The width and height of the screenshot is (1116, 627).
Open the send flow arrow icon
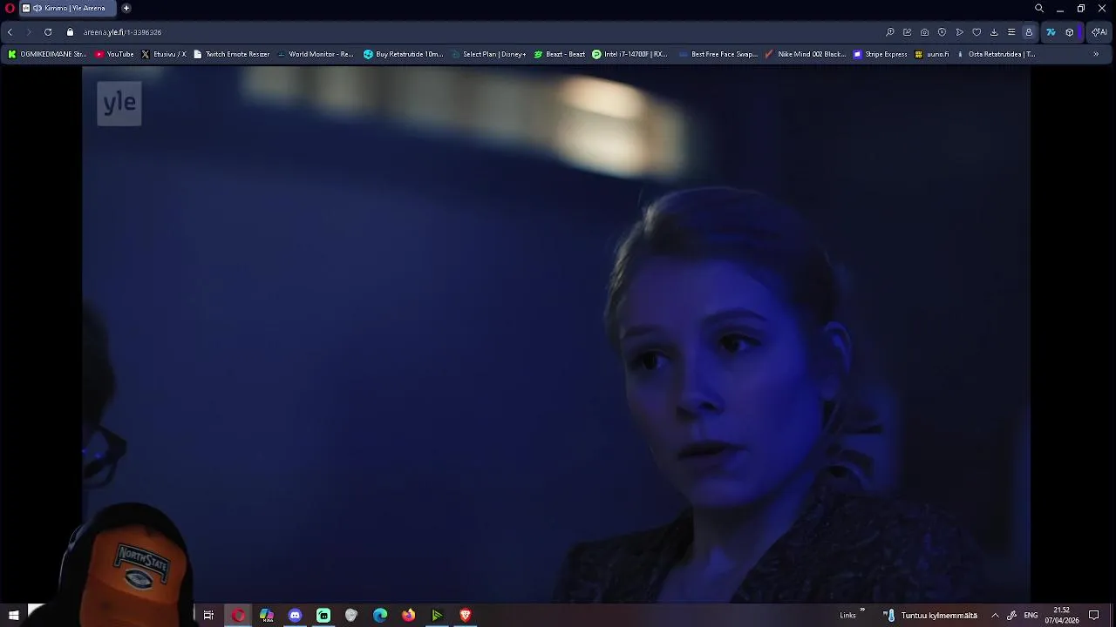pyautogui.click(x=960, y=32)
